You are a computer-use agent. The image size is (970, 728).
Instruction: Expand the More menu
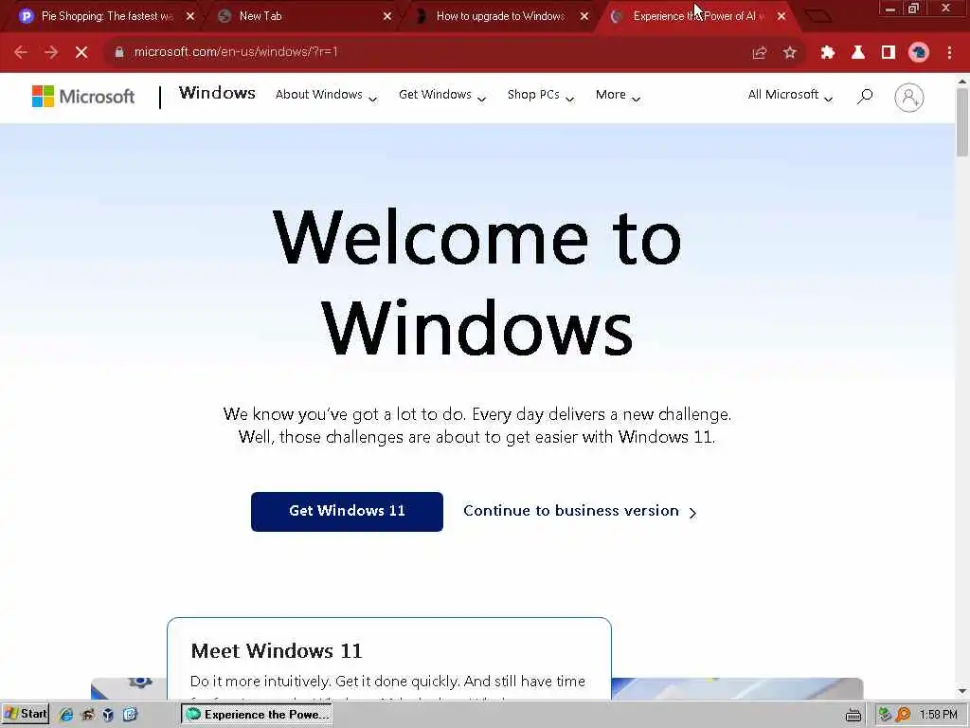618,96
